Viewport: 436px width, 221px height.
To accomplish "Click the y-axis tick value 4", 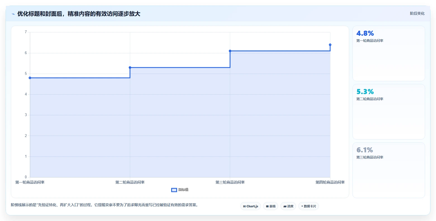I will [x=26, y=94].
